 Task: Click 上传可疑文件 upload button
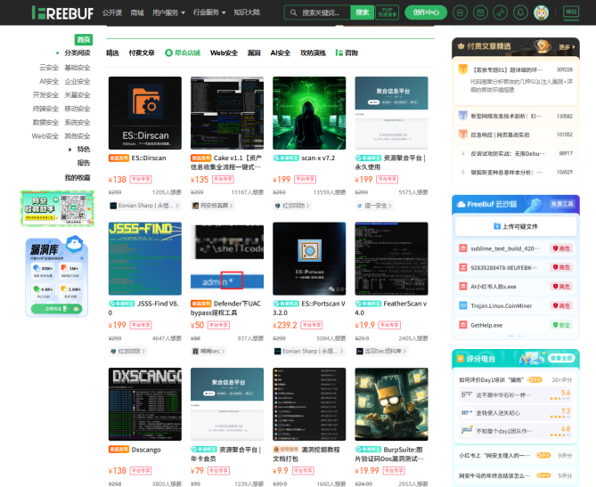click(516, 226)
